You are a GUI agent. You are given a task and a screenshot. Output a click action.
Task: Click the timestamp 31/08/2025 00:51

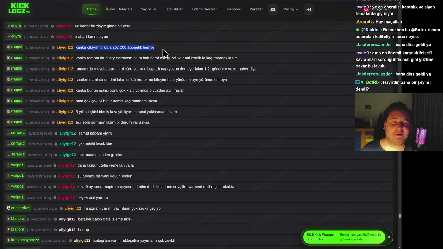pos(36,26)
